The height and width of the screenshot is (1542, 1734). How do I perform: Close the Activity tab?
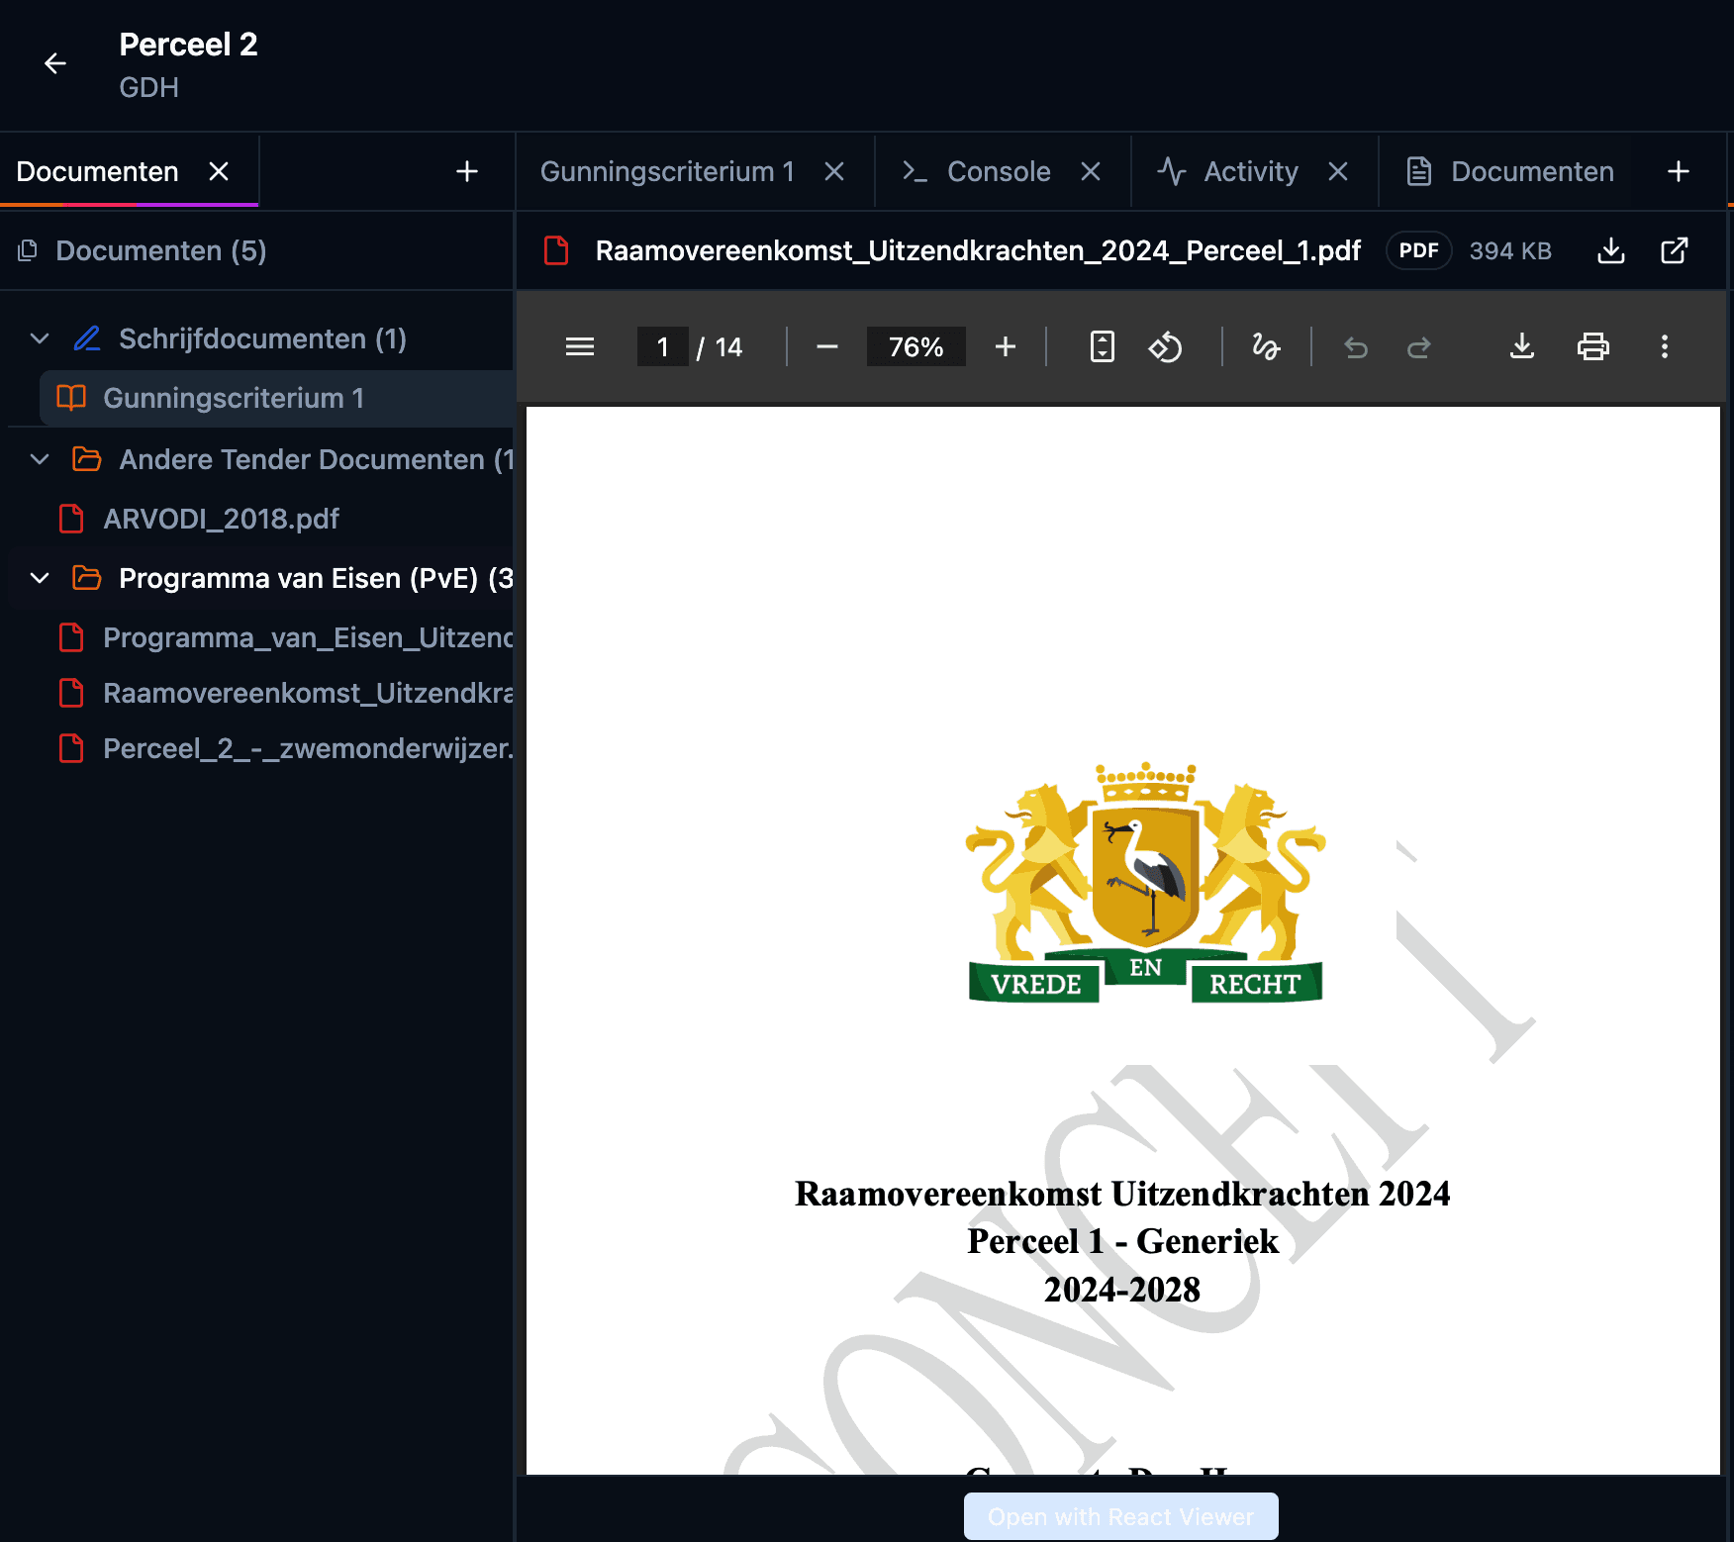tap(1338, 171)
